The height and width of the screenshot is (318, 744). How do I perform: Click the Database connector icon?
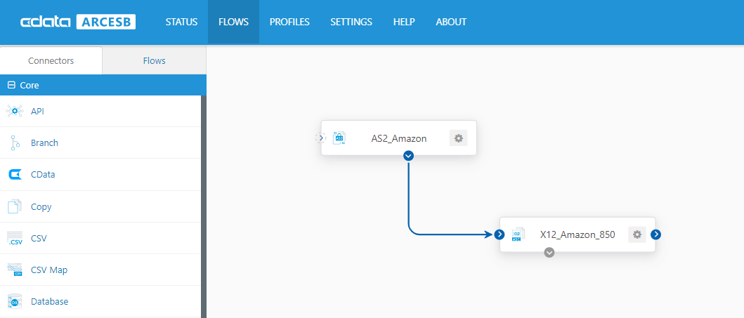point(15,302)
